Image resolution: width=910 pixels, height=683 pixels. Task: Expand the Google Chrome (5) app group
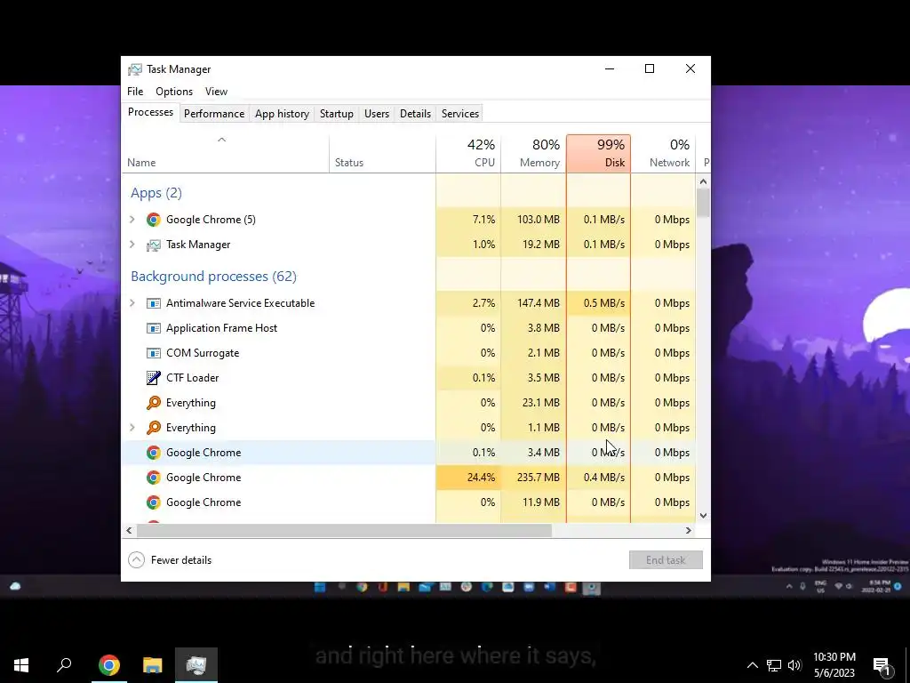[132, 220]
